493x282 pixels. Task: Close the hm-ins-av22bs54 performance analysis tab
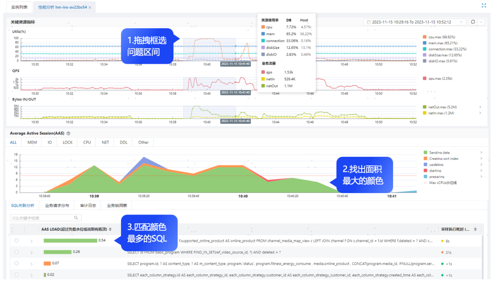(90, 8)
